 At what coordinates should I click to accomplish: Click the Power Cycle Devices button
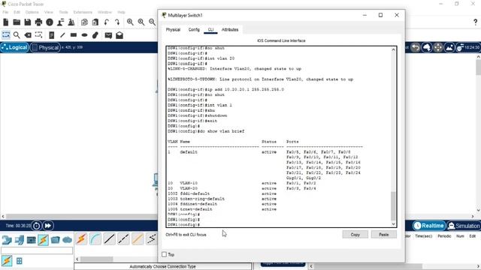point(36,226)
